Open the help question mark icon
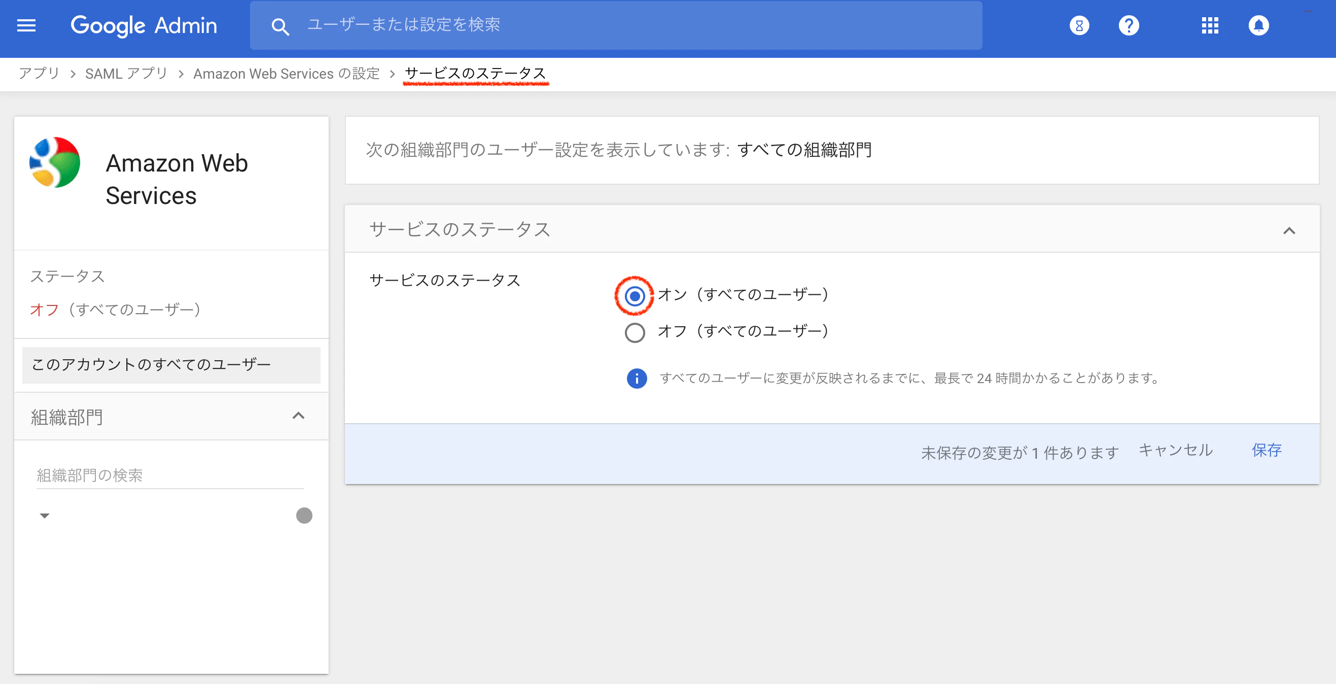 (1129, 25)
